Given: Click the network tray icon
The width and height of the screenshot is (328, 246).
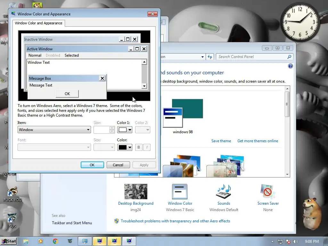Looking at the screenshot, I should click(280, 242).
